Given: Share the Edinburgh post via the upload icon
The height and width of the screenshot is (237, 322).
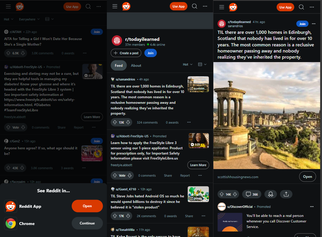Looking at the screenshot, I should pos(286,194).
